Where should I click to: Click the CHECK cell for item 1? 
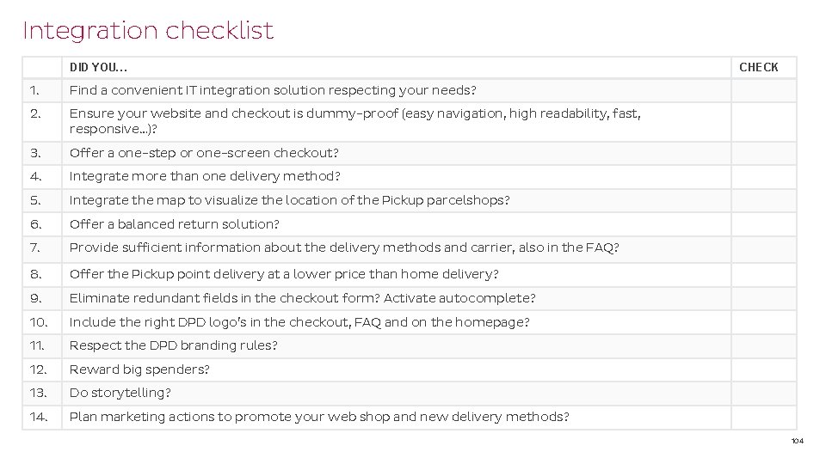tap(764, 90)
